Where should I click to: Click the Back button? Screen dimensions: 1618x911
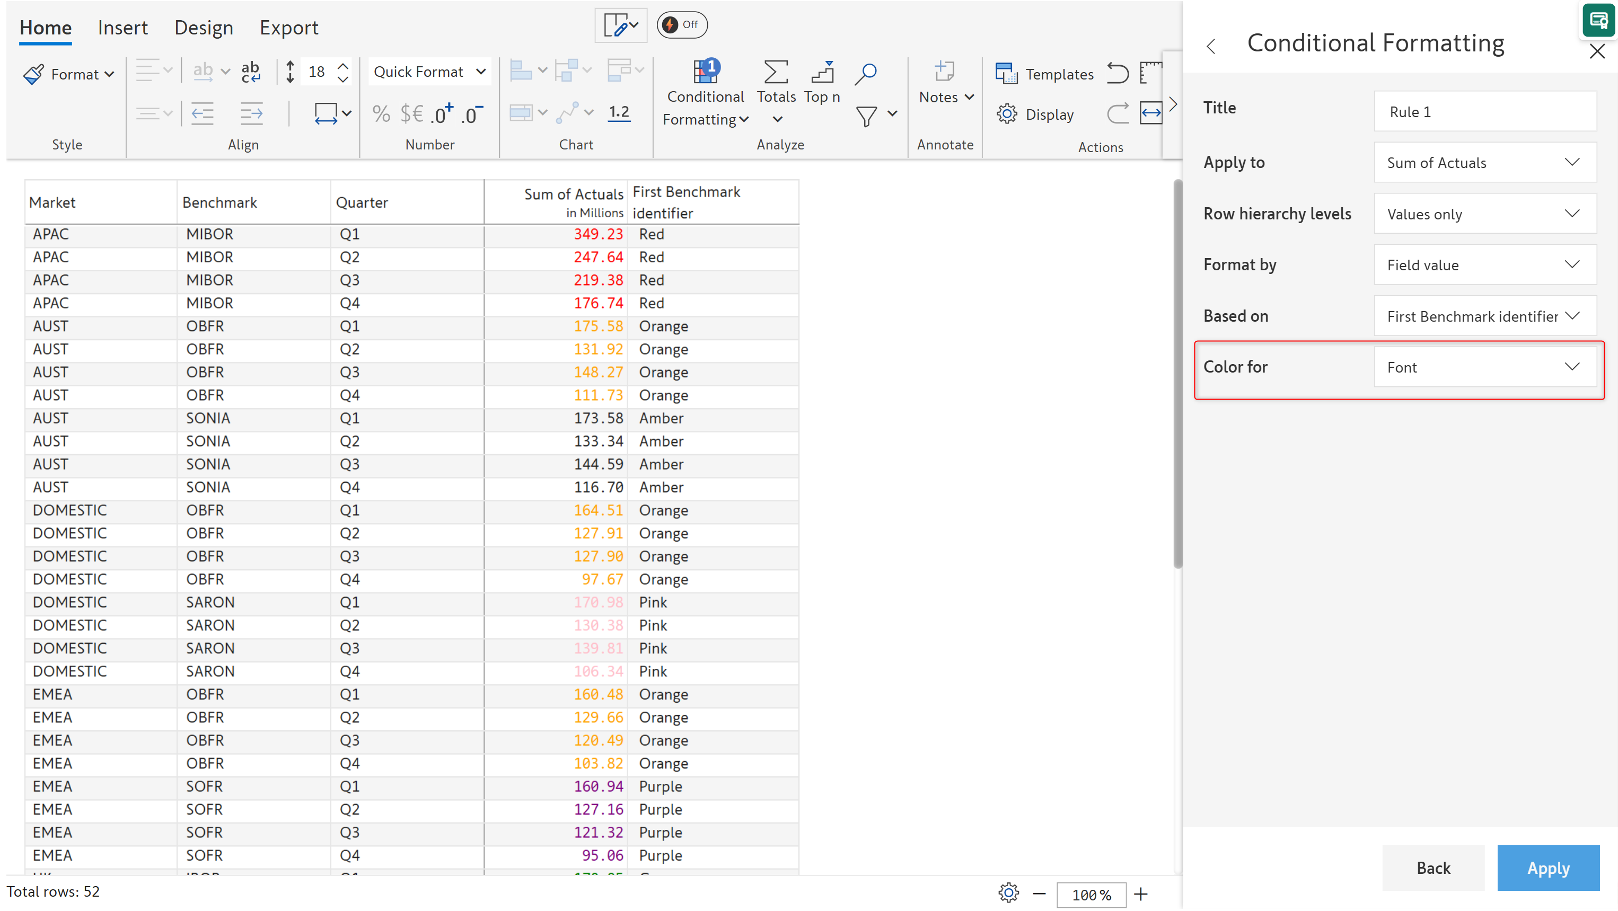point(1432,868)
